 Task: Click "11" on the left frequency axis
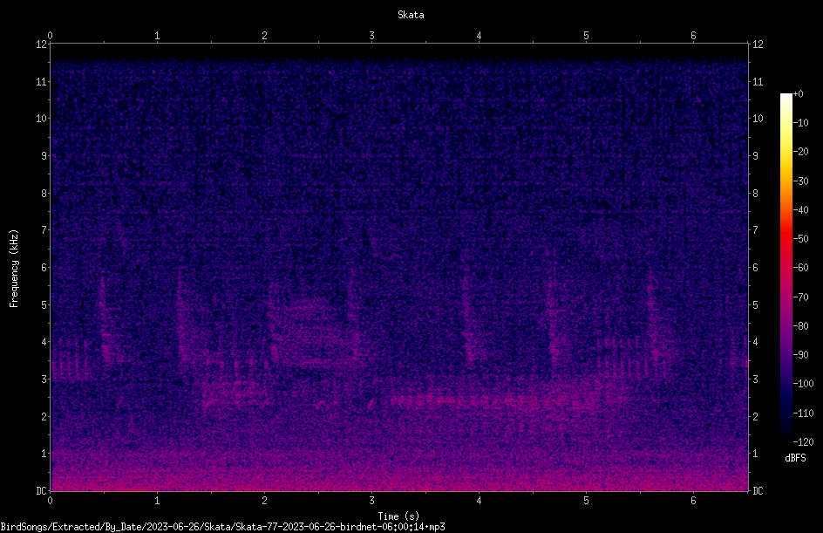tap(42, 82)
